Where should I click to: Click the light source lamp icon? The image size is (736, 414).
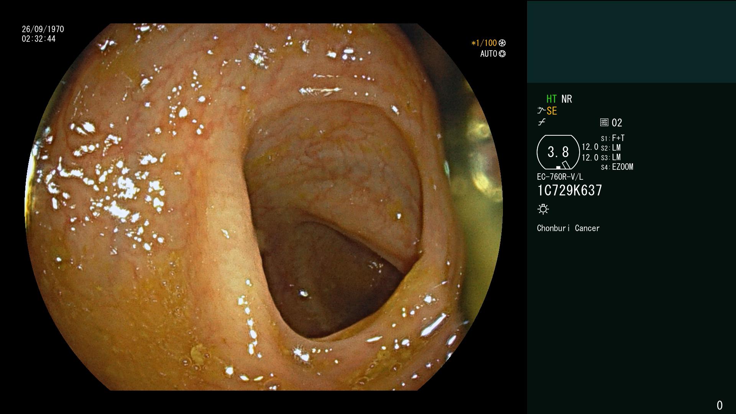[543, 209]
